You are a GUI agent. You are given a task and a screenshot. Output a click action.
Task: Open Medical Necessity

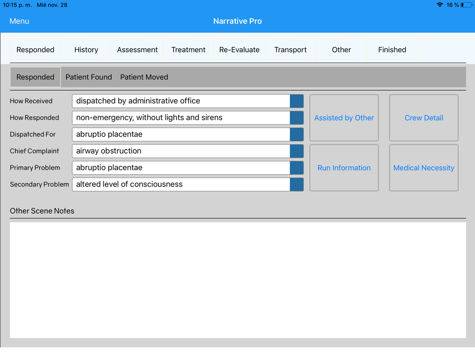coord(424,168)
